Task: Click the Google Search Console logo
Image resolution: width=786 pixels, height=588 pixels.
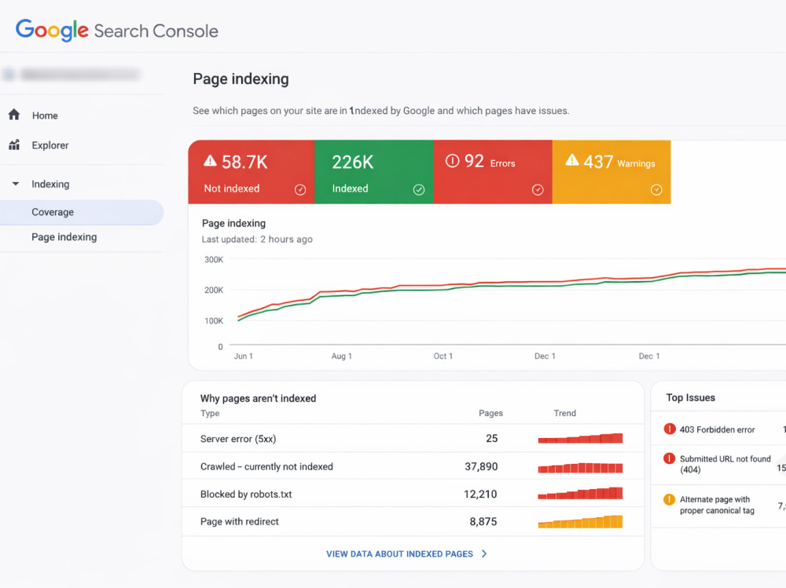Action: 117,30
